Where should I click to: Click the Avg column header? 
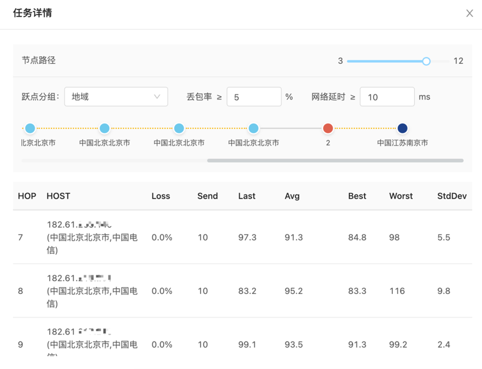pyautogui.click(x=292, y=196)
